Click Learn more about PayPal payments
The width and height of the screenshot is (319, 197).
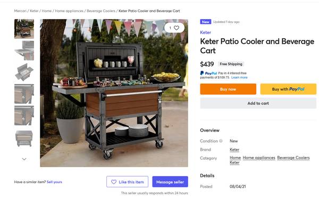click(x=239, y=77)
